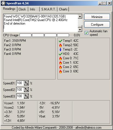Click the flame icon beside Core 1
Screen dimensions: 113x130
click(60, 63)
